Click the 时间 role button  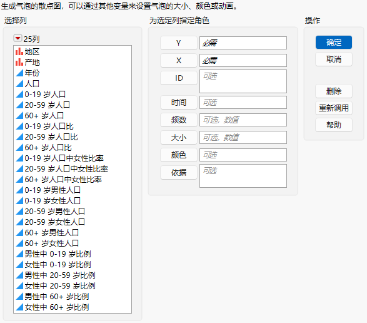tap(179, 103)
